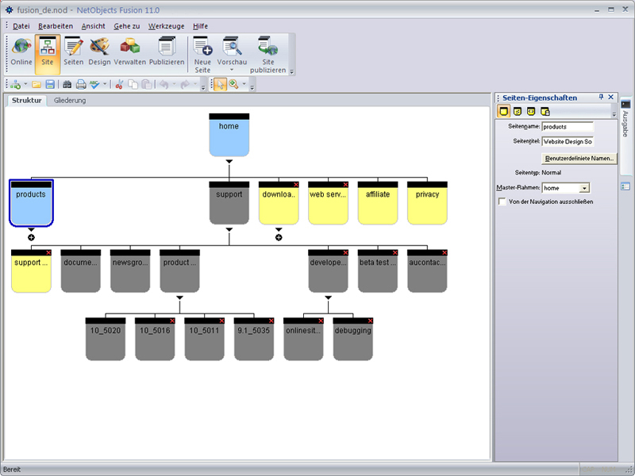This screenshot has height=476, width=635.
Task: Open the Ansicht menu
Action: [x=93, y=26]
